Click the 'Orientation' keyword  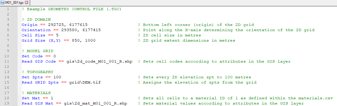36,30
